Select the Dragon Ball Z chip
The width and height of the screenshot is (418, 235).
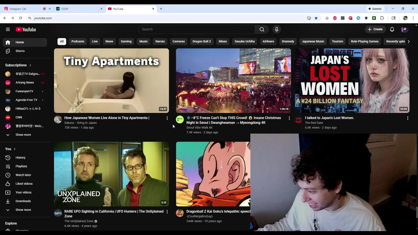[202, 41]
